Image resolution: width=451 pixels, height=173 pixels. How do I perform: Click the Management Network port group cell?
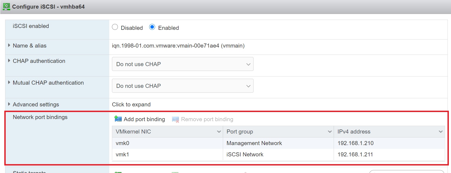click(254, 143)
